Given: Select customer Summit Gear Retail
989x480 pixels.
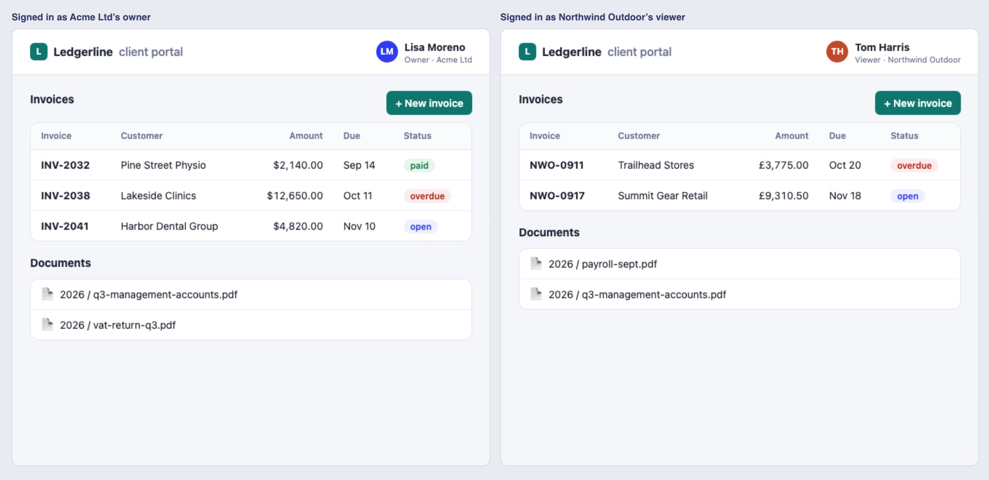Looking at the screenshot, I should (x=663, y=196).
